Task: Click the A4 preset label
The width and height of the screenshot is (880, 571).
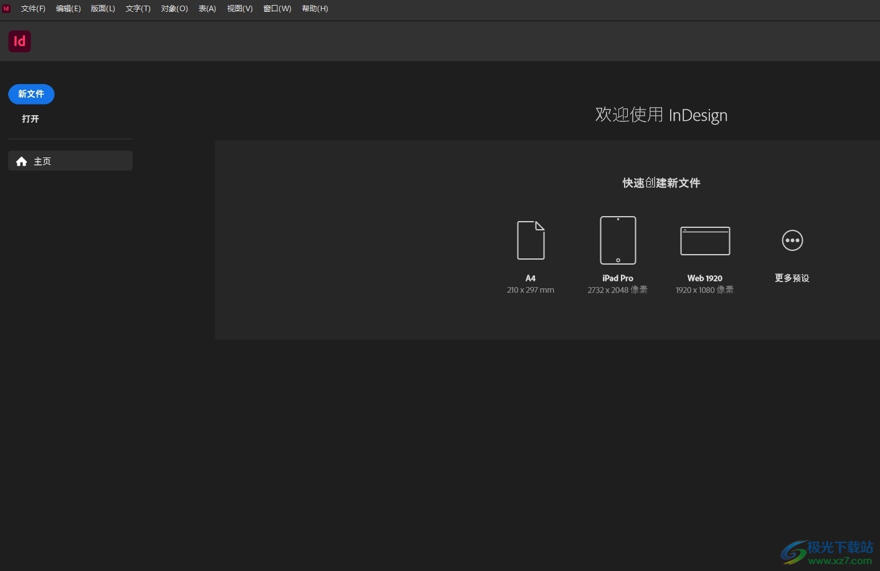Action: pyautogui.click(x=531, y=278)
